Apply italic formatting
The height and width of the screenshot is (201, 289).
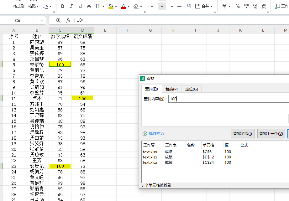point(71,6)
